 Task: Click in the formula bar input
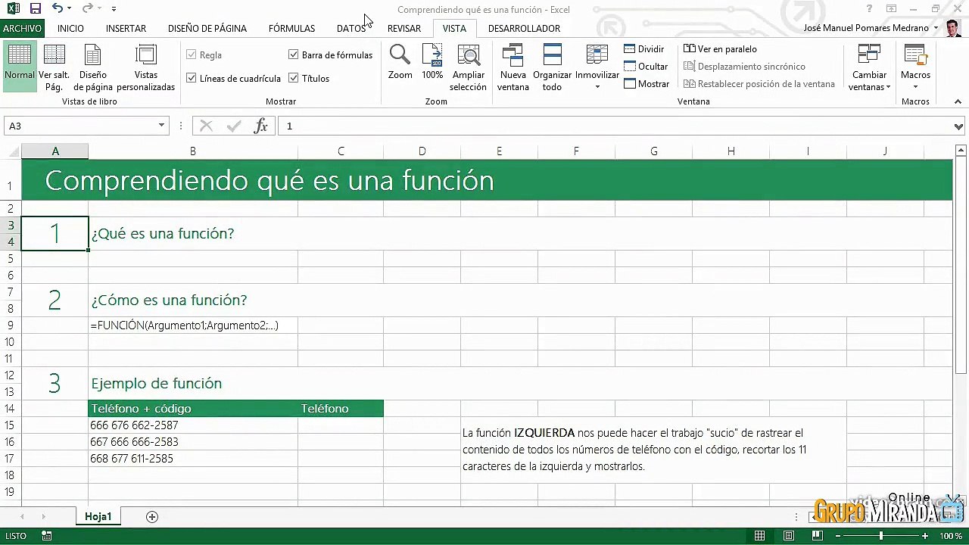[615, 126]
